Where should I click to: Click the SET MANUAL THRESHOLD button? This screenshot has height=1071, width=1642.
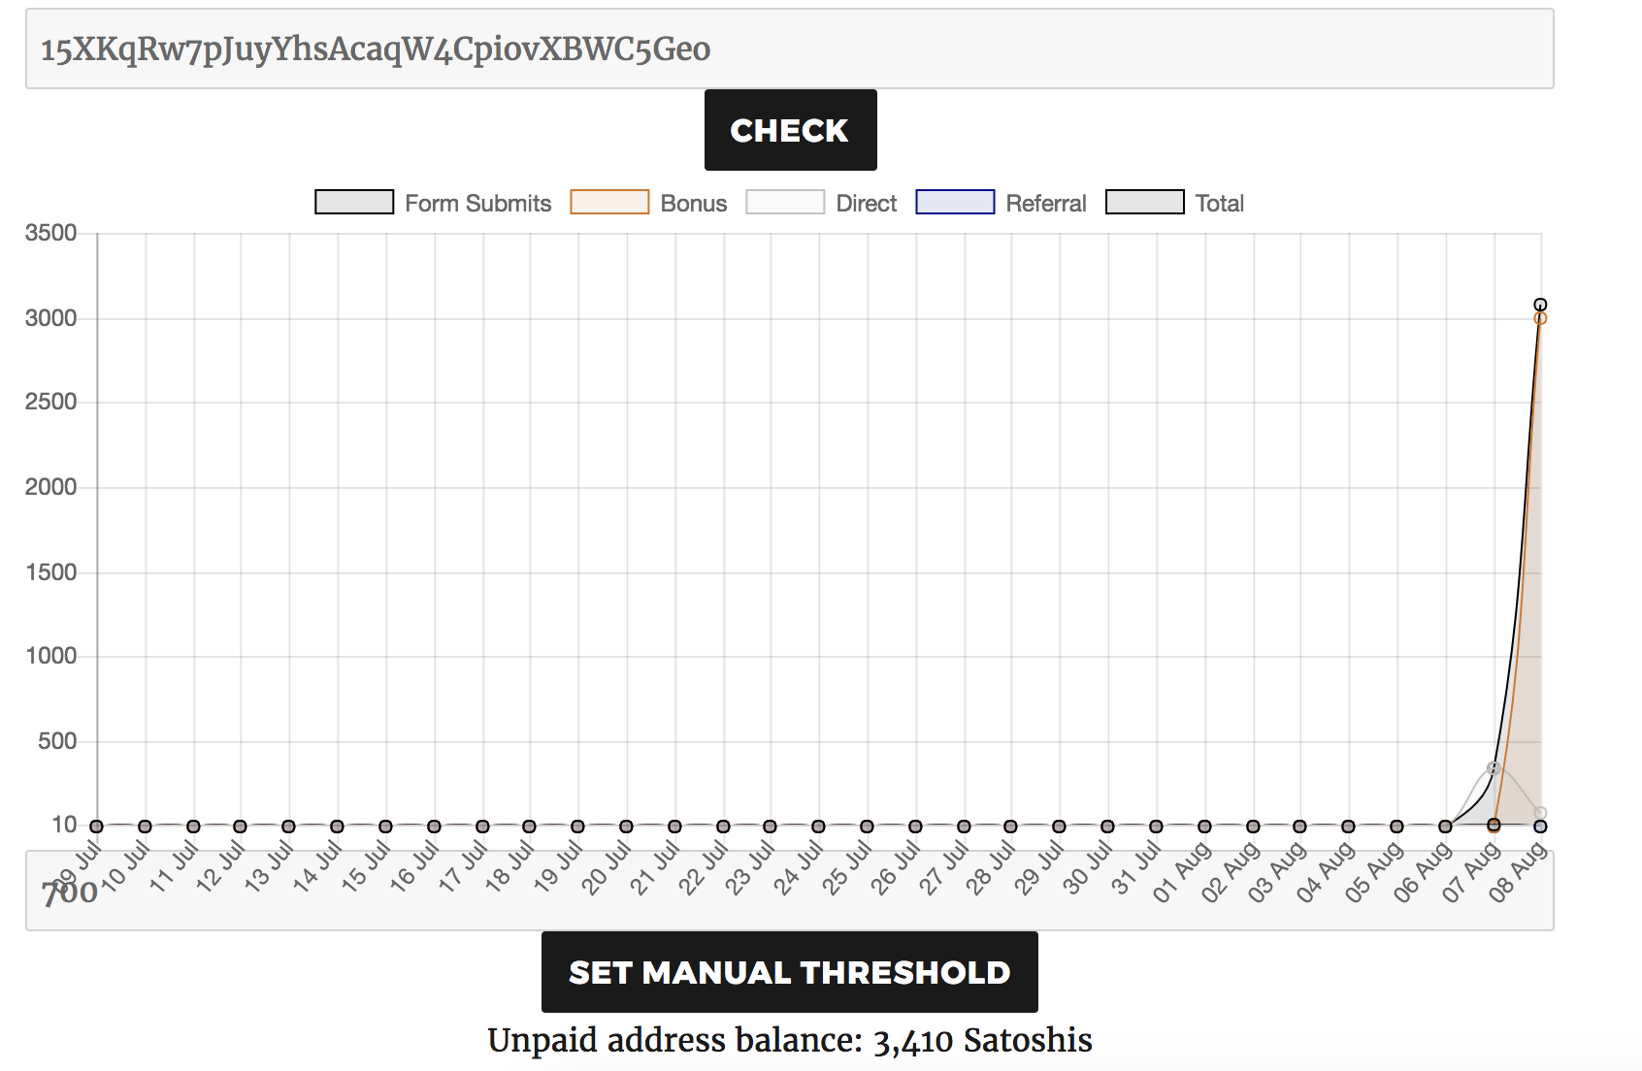click(789, 972)
